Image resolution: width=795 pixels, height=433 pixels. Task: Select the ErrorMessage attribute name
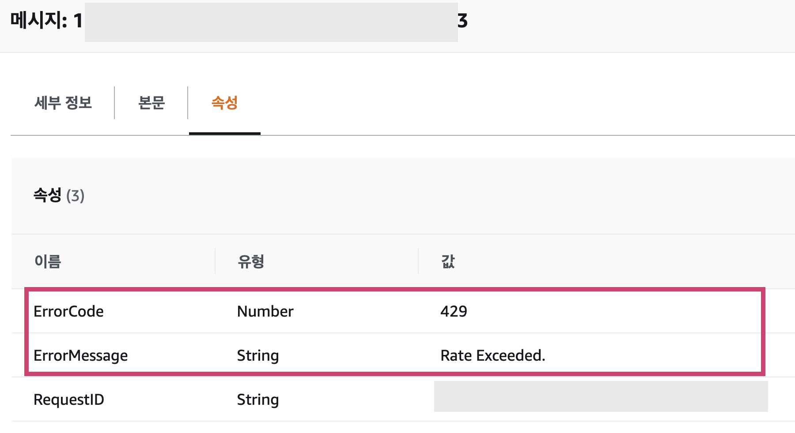[x=80, y=355]
